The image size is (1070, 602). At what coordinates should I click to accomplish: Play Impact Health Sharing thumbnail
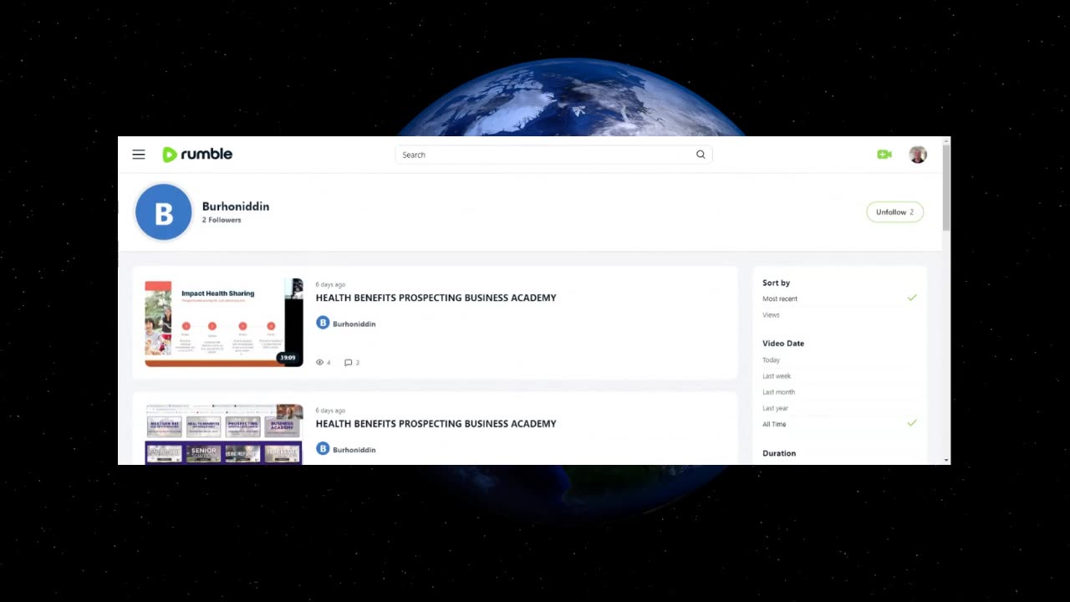224,323
